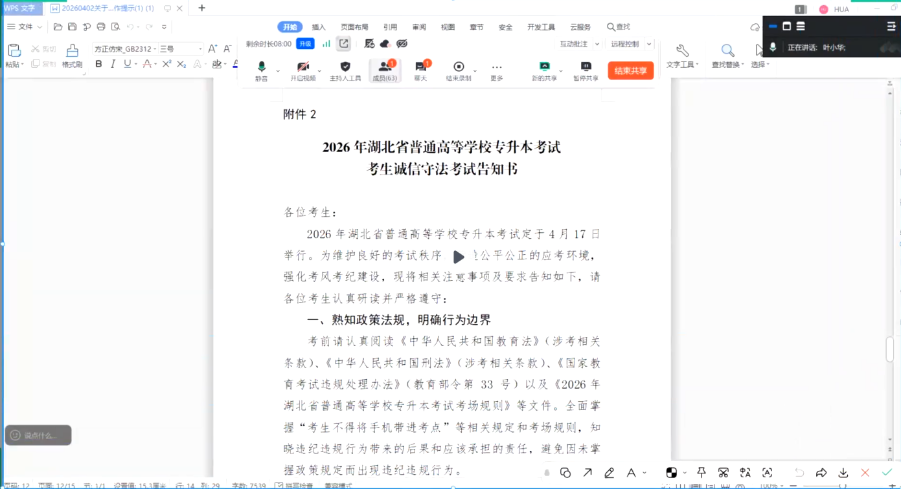Expand the font size 三号 dropdown
901x489 pixels.
click(x=200, y=49)
